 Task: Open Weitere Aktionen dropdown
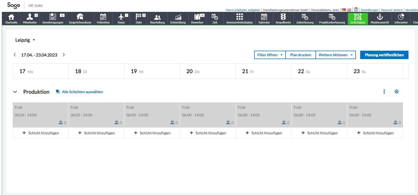pos(336,55)
